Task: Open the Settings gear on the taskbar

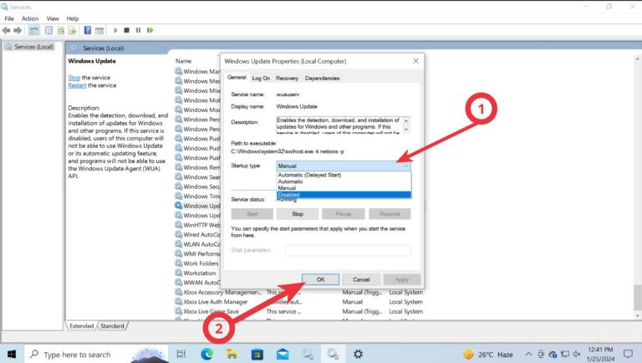Action: [x=358, y=354]
